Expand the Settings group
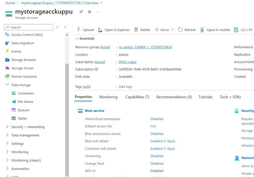This screenshot has width=254, height=177. click(x=7, y=143)
